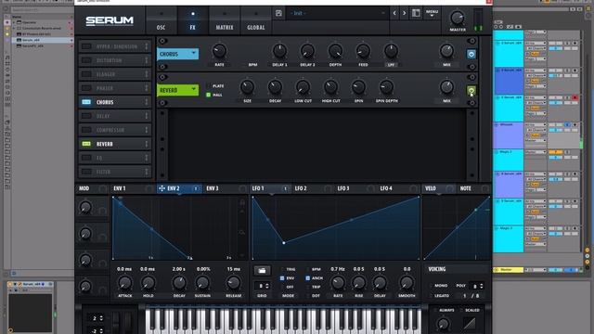This screenshot has width=594, height=334.
Task: Select the ENV 3 tab
Action: coord(213,188)
